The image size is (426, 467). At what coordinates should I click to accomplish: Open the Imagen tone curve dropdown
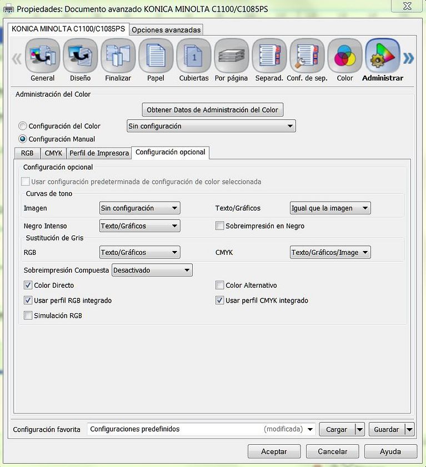tap(140, 208)
